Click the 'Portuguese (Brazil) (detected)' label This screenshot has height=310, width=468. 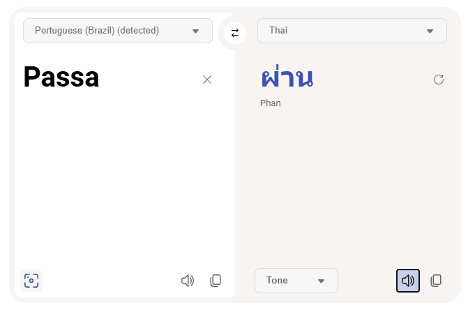[97, 31]
